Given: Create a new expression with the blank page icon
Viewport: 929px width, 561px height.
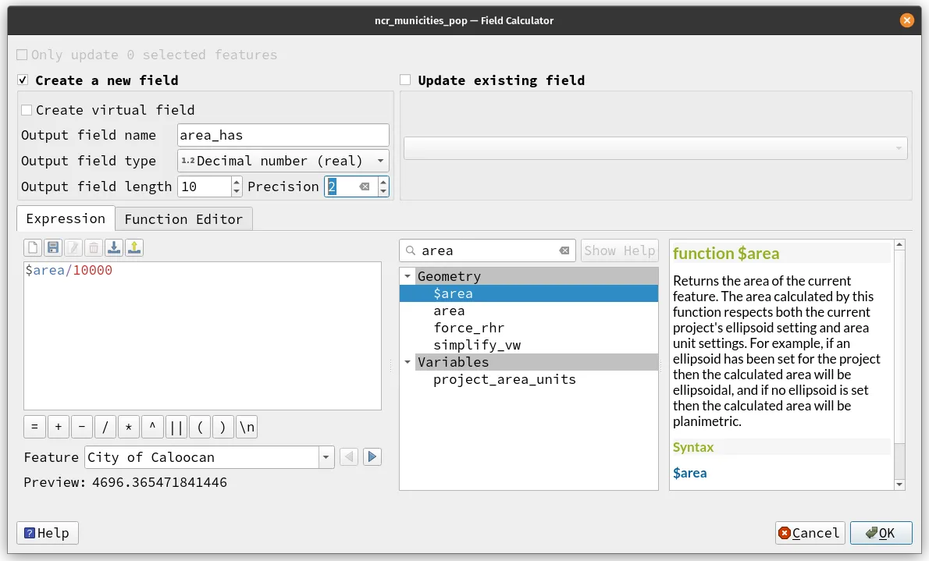Looking at the screenshot, I should [x=31, y=247].
